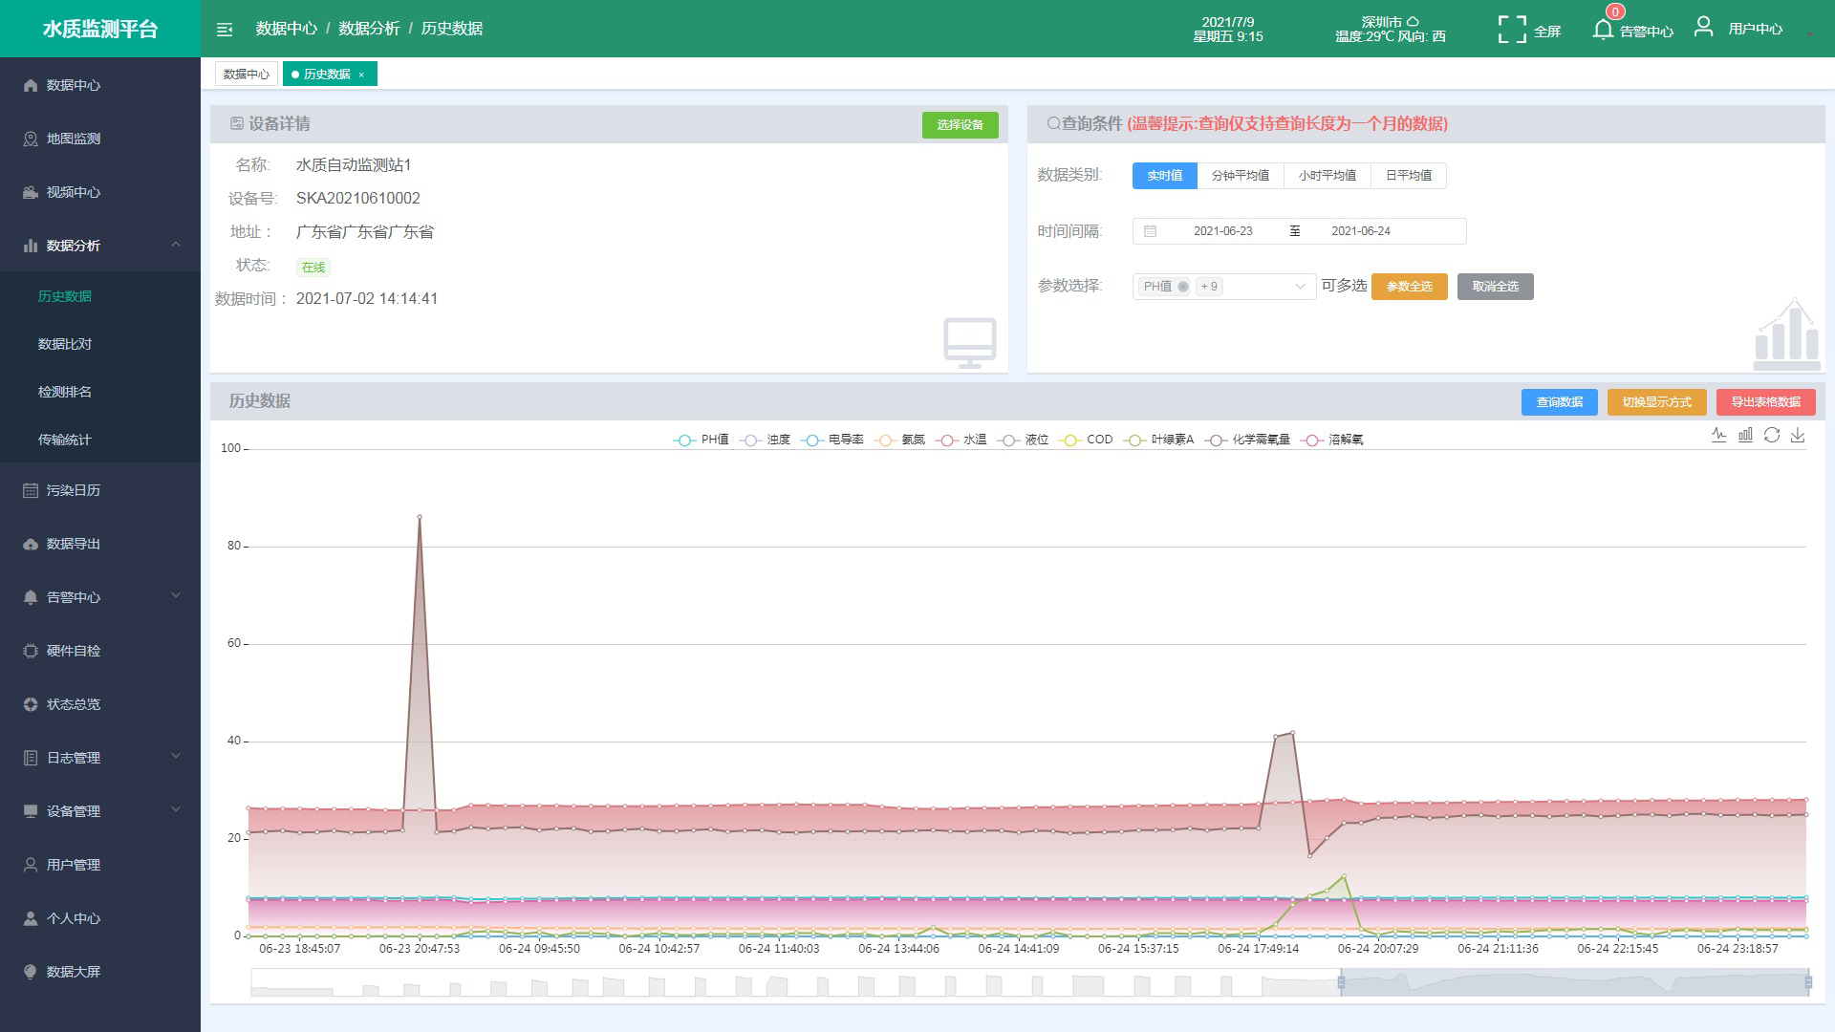Screen dimensions: 1835x1032
Task: Click the peak data point near 86
Action: coord(420,517)
